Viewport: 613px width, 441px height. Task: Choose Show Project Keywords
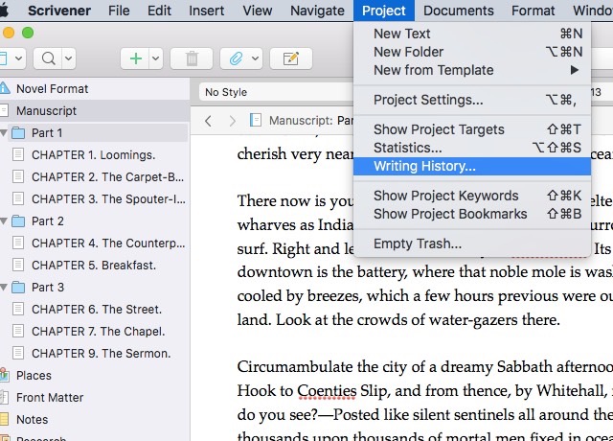472,196
